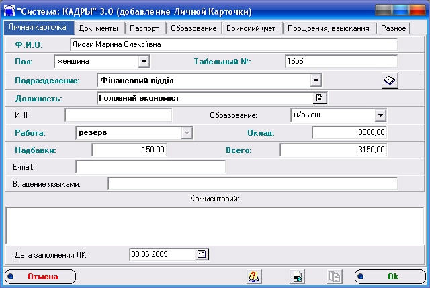Click the date field 09.06.2009
This screenshot has height=288, width=430.
pyautogui.click(x=163, y=254)
